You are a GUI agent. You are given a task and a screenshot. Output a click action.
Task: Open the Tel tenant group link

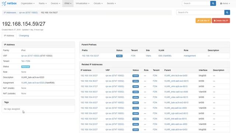click(22, 61)
